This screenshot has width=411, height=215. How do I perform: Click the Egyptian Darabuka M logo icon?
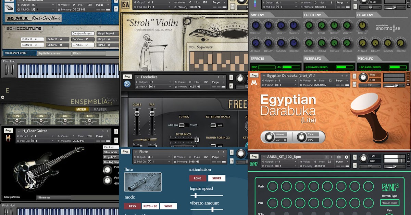[254, 83]
